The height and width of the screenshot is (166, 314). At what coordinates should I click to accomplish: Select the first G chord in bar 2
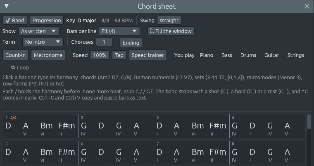pos(84,126)
